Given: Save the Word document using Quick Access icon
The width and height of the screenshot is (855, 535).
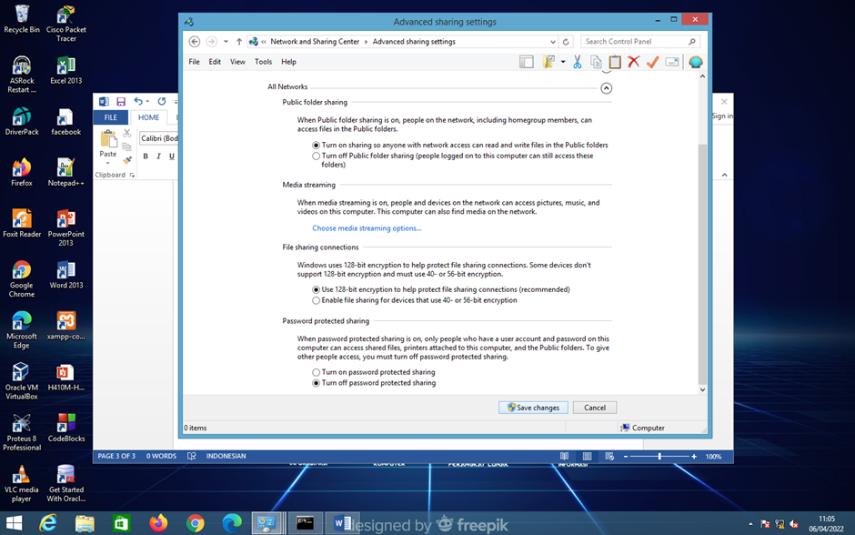Looking at the screenshot, I should [121, 101].
